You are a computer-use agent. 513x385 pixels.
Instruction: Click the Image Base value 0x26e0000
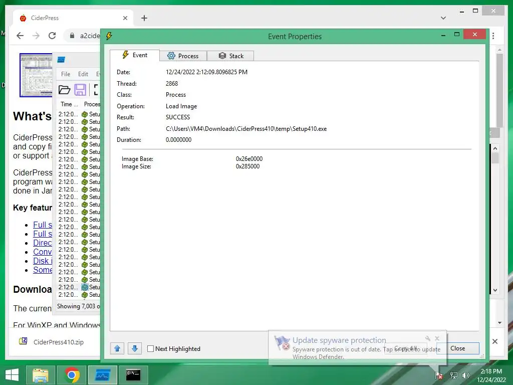click(249, 159)
